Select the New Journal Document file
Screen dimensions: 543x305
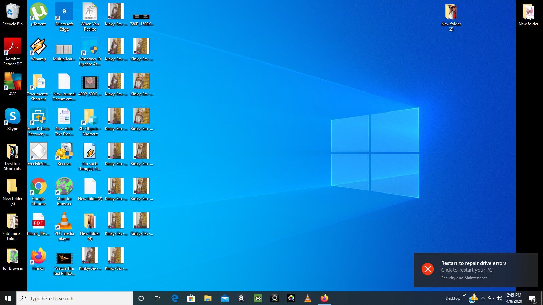pyautogui.click(x=64, y=87)
